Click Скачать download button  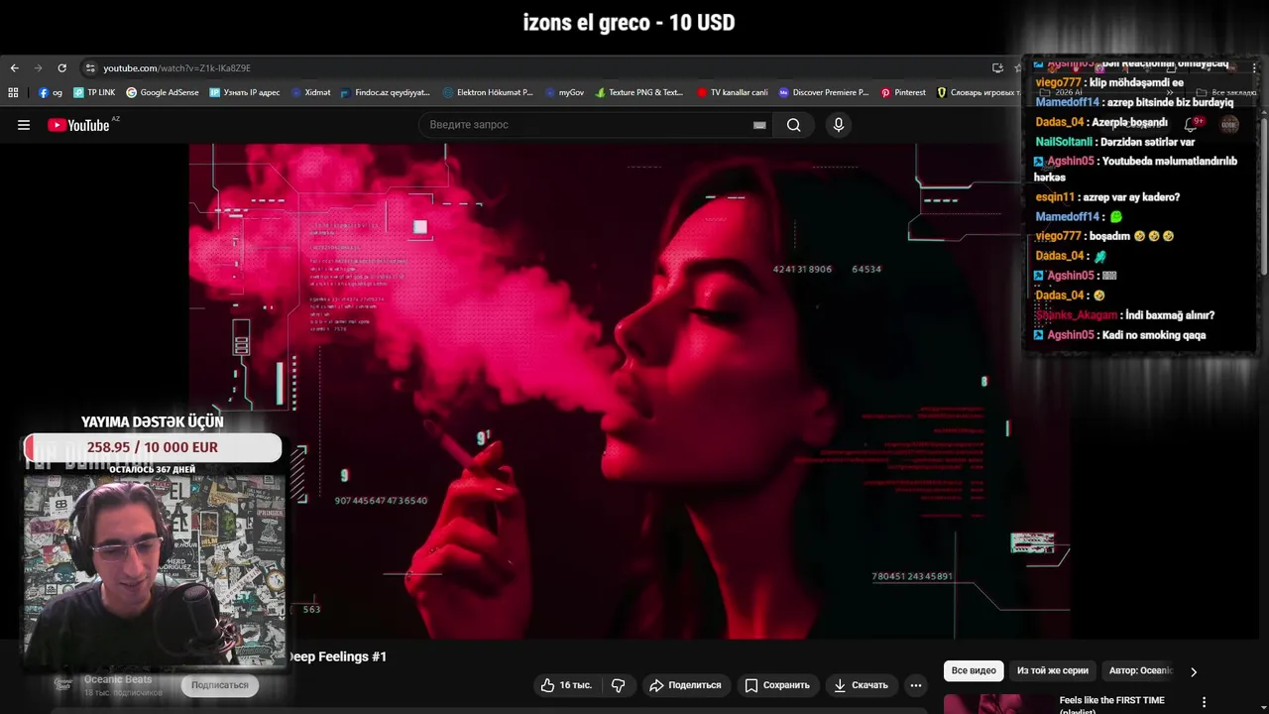click(x=860, y=685)
